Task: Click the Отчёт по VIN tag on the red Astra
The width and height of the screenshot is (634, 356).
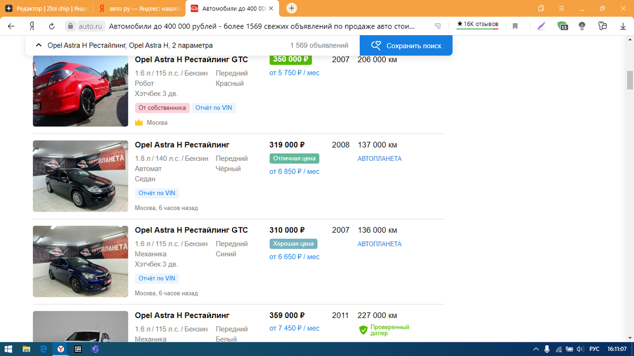Action: 213,108
